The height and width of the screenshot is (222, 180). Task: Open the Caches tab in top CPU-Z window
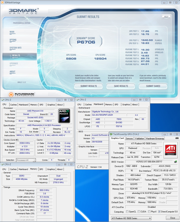pos(13,105)
